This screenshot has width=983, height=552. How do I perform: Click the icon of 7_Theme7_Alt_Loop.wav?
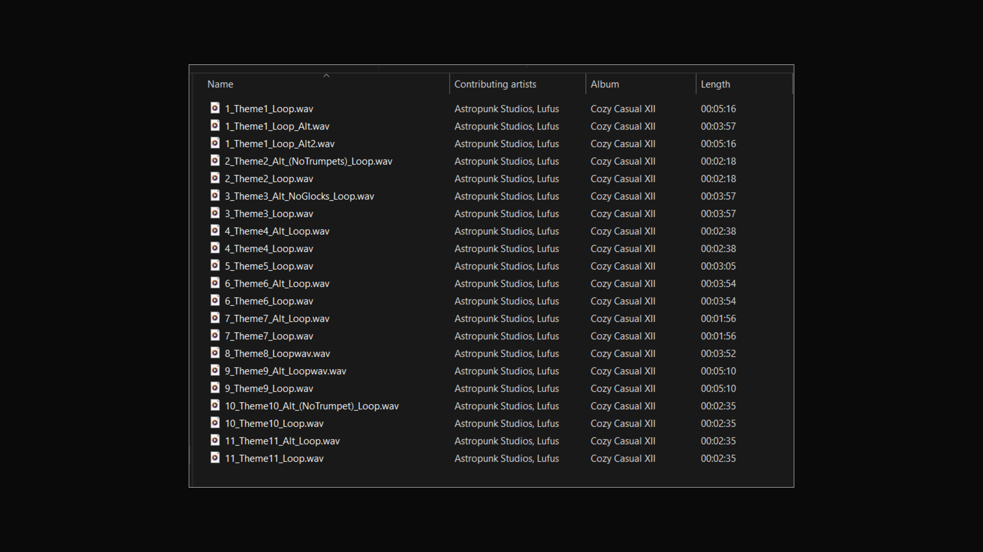pyautogui.click(x=215, y=317)
